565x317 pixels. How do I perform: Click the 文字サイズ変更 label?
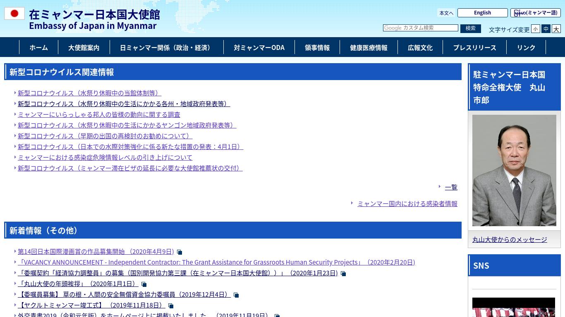pyautogui.click(x=509, y=30)
